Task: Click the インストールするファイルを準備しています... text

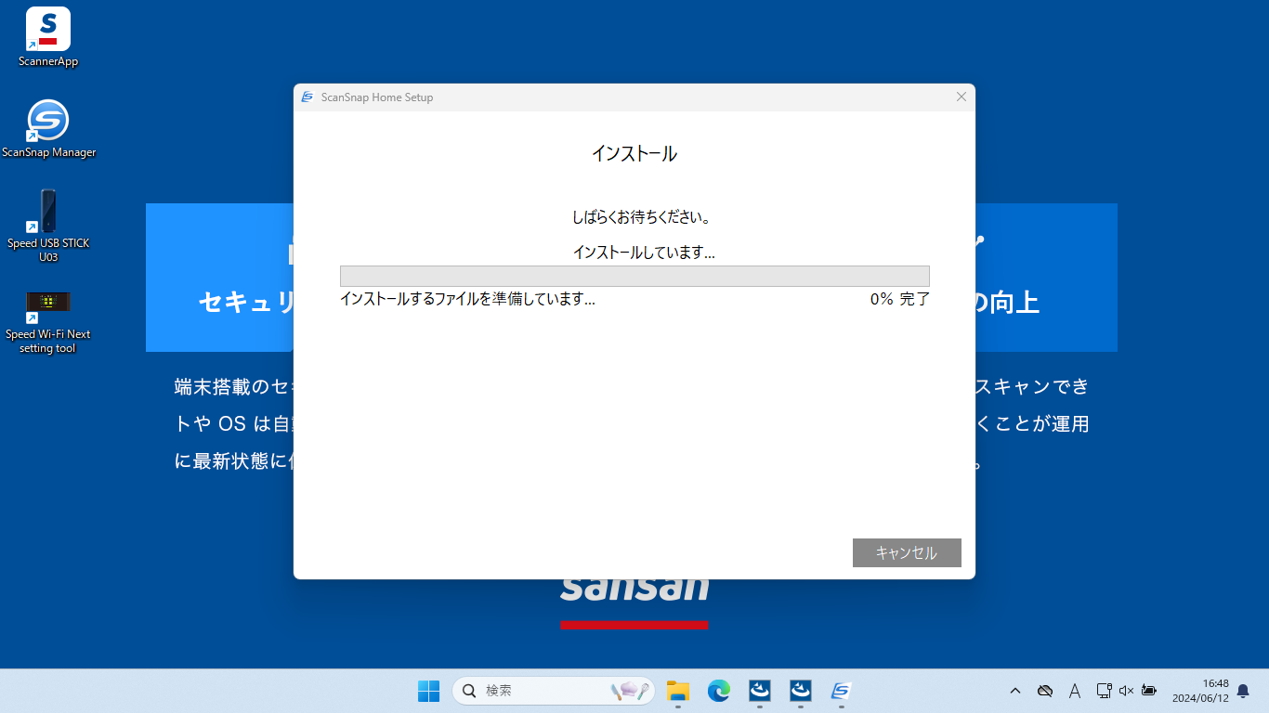Action: point(467,299)
